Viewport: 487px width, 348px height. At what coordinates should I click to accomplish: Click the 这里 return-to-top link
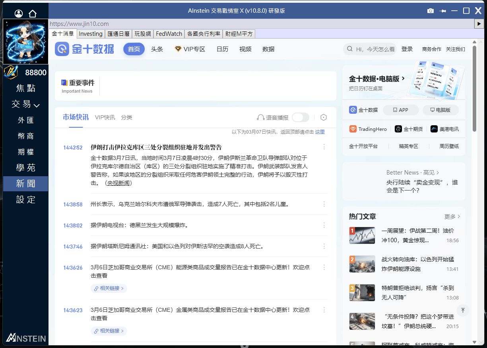tap(320, 132)
